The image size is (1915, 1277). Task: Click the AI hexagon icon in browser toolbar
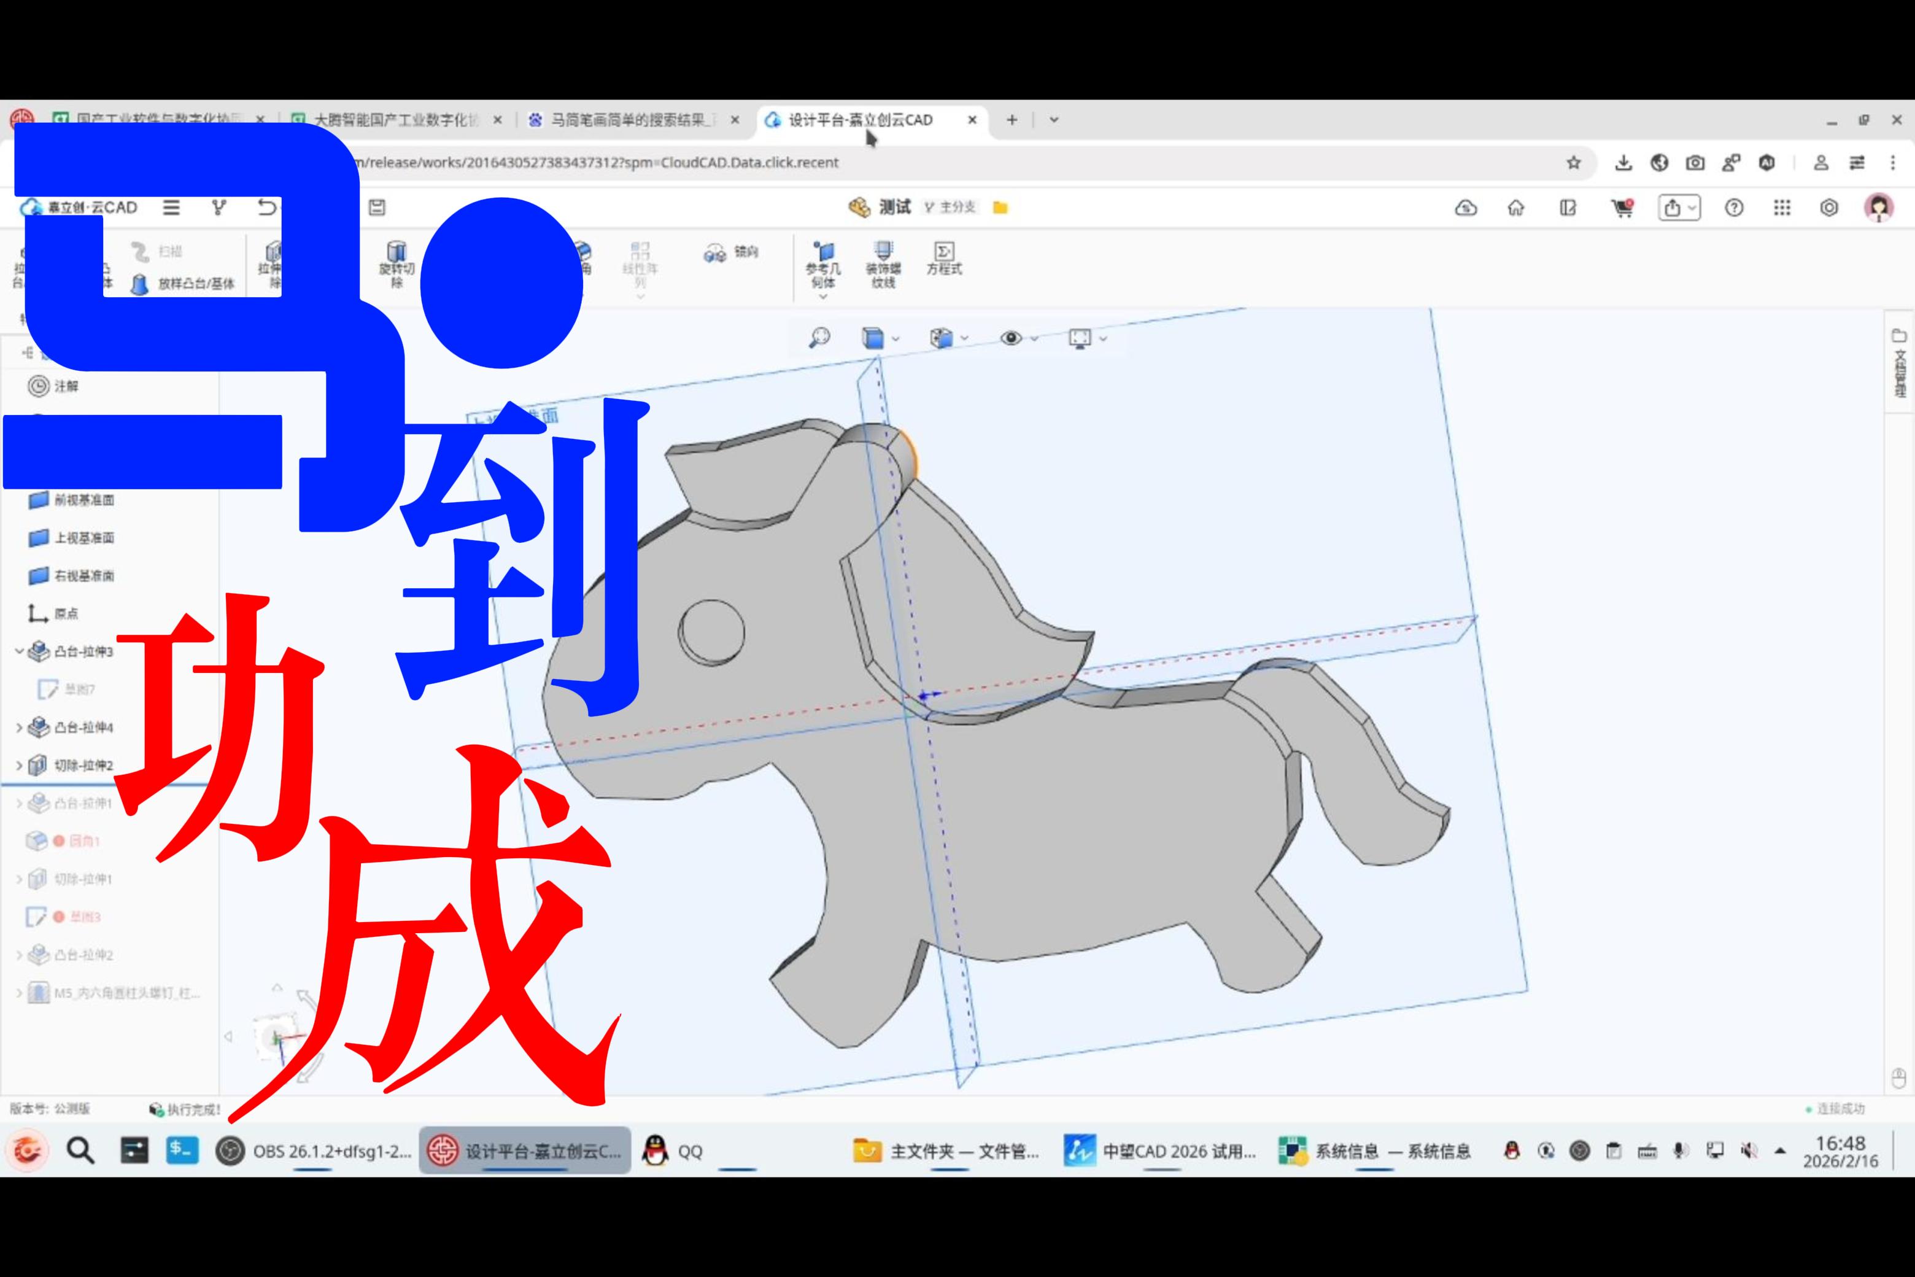[1767, 163]
